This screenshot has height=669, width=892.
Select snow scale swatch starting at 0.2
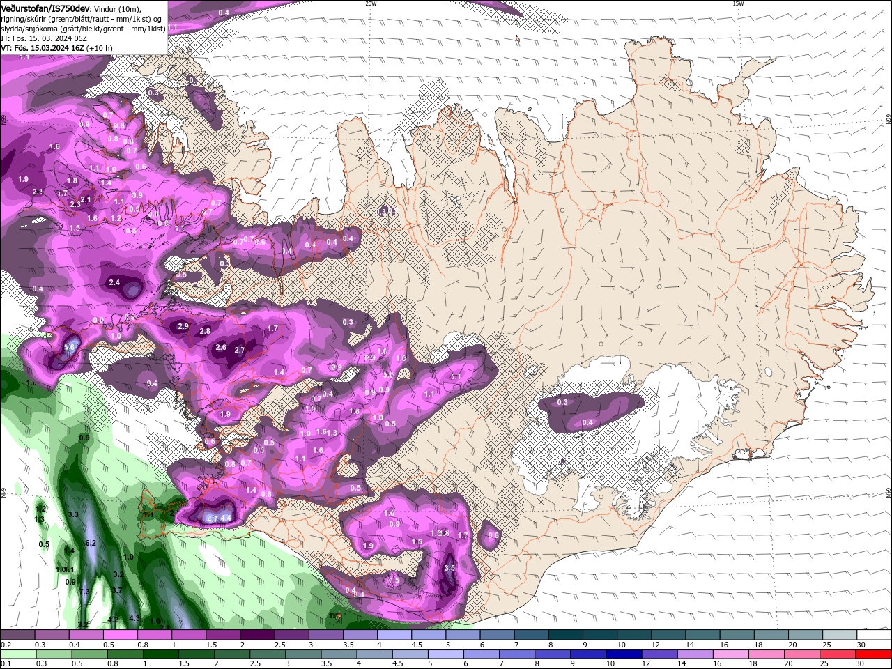click(x=17, y=635)
